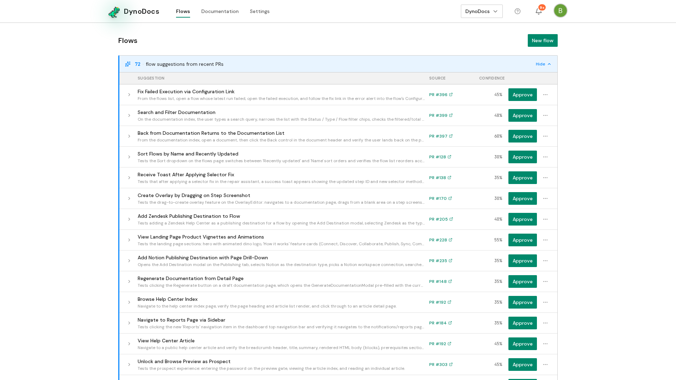Screen dimensions: 676x380
Task: Open PR #396 source link
Action: [441, 95]
